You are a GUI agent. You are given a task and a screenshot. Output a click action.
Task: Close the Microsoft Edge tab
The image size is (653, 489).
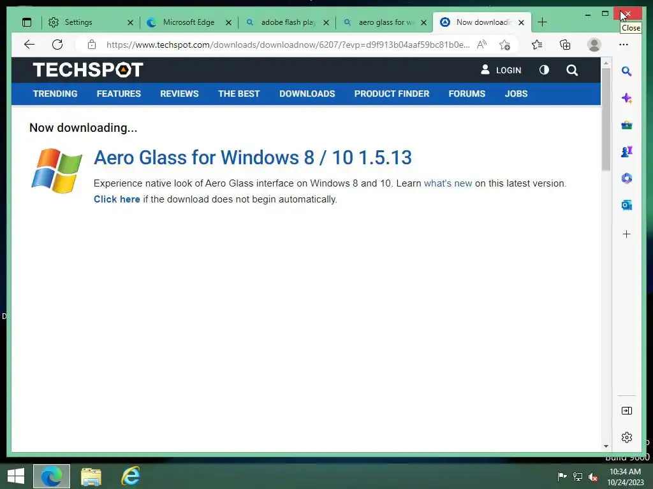pos(228,22)
